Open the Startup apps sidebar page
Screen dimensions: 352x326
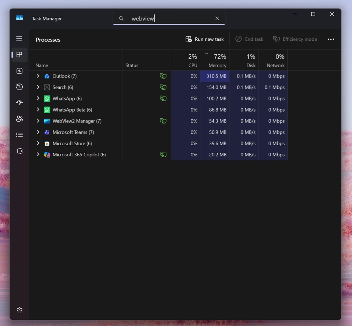(19, 103)
